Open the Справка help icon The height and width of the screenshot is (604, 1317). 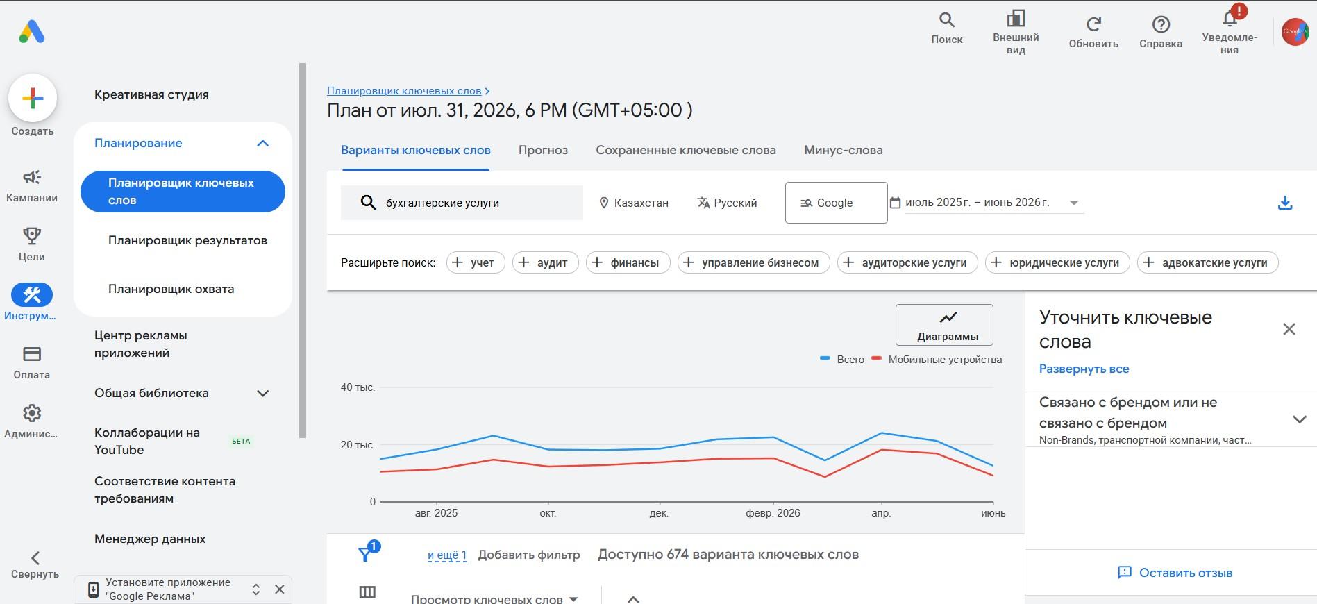(1161, 32)
